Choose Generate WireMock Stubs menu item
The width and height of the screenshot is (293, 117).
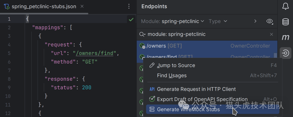[x=188, y=109]
